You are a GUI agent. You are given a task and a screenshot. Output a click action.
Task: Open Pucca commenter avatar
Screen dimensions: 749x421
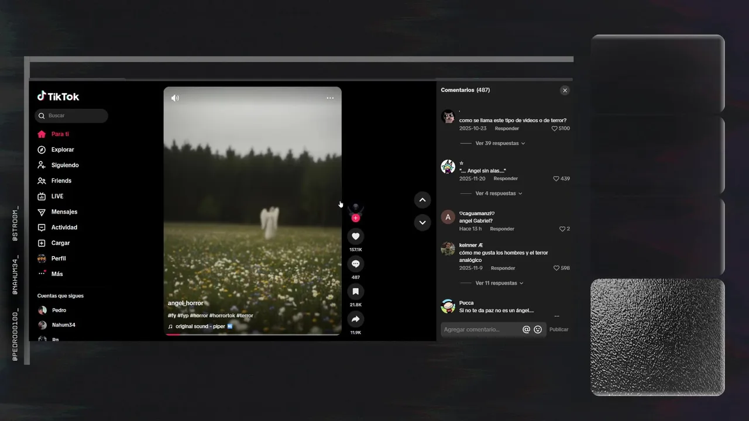pos(448,306)
